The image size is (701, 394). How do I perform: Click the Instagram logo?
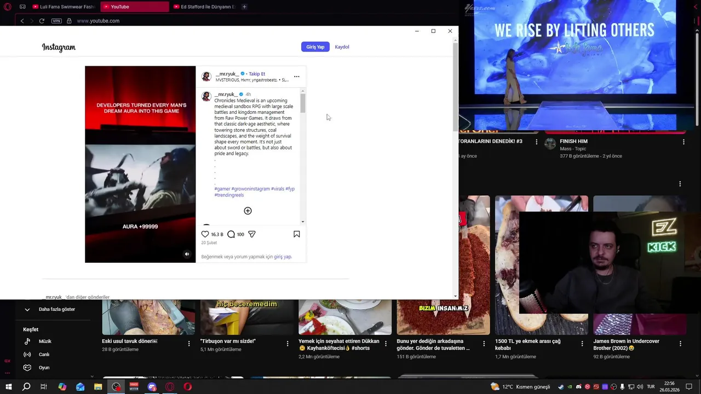[x=59, y=47]
